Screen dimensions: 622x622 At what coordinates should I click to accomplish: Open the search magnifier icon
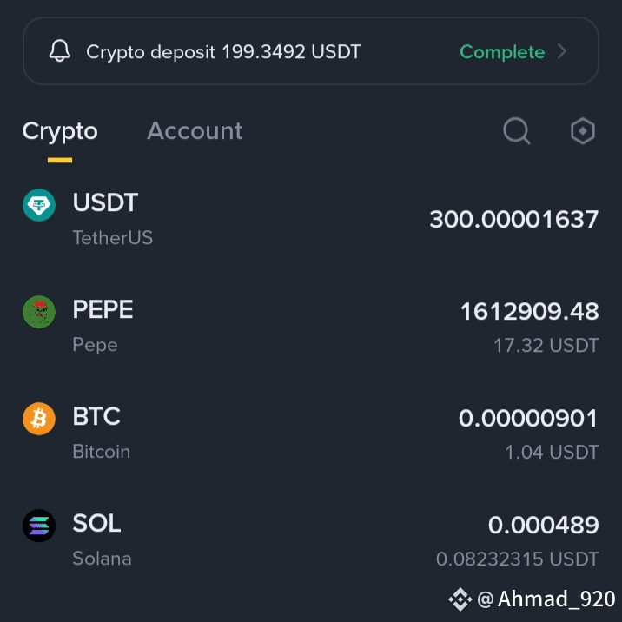pos(517,130)
